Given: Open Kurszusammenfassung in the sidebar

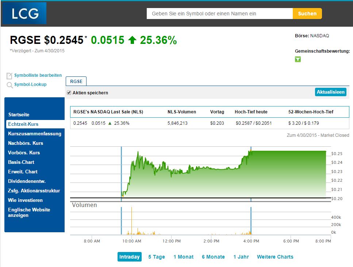Looking at the screenshot, I should 35,133.
